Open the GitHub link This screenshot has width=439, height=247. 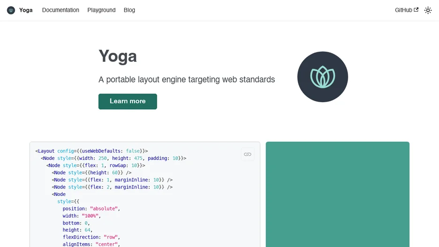tap(407, 10)
